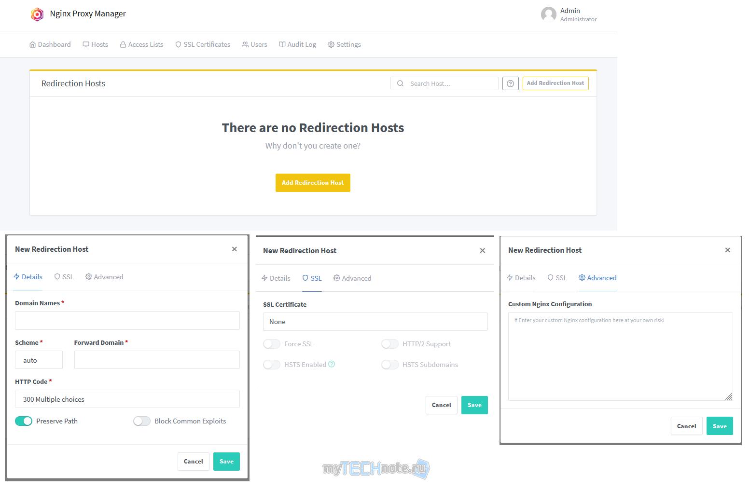
Task: Click Cancel in the Details dialog
Action: pos(194,462)
